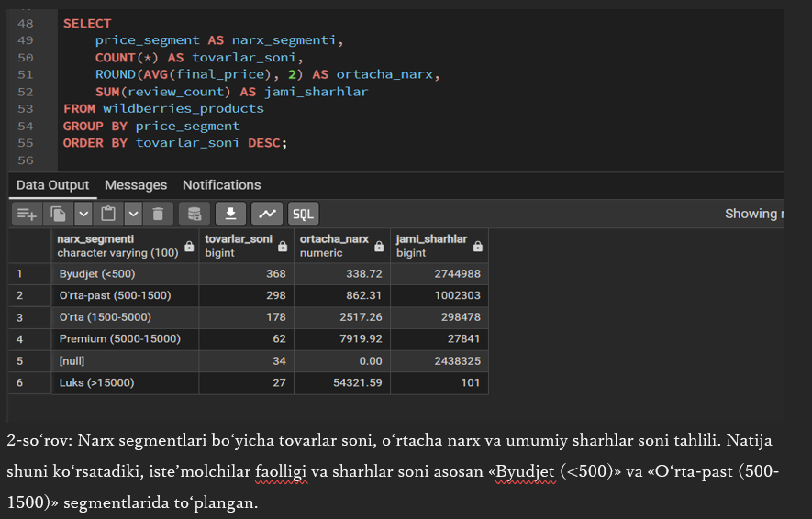The image size is (812, 519).
Task: Switch to the Data Output tab
Action: tap(53, 185)
